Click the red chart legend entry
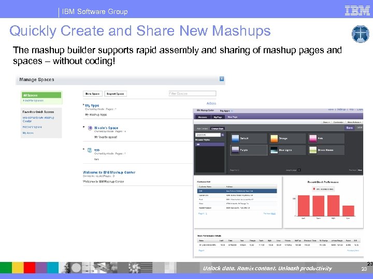This screenshot has height=279, width=373. click(x=323, y=189)
